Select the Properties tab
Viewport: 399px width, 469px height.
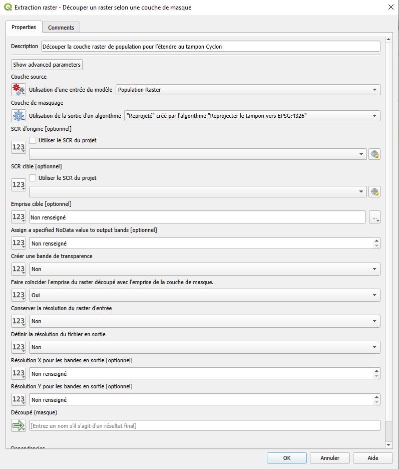pyautogui.click(x=24, y=27)
